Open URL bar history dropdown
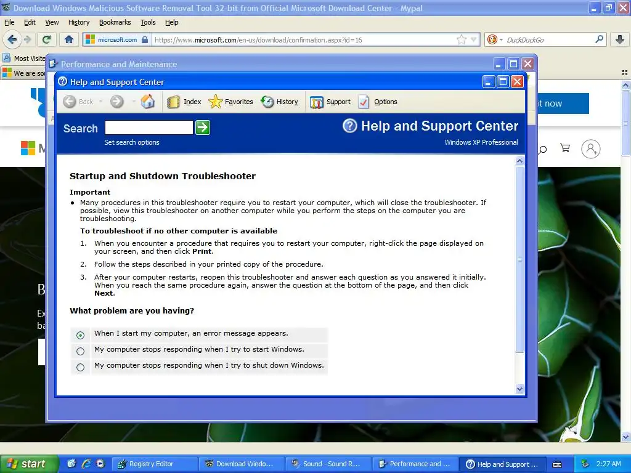The image size is (631, 473). point(474,40)
